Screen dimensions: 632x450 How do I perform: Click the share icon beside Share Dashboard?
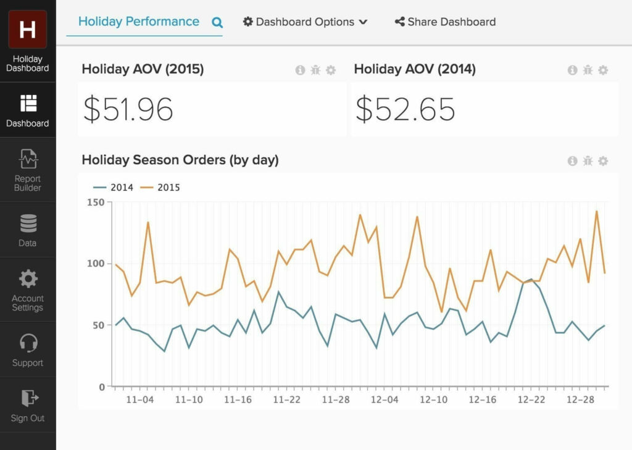point(399,22)
